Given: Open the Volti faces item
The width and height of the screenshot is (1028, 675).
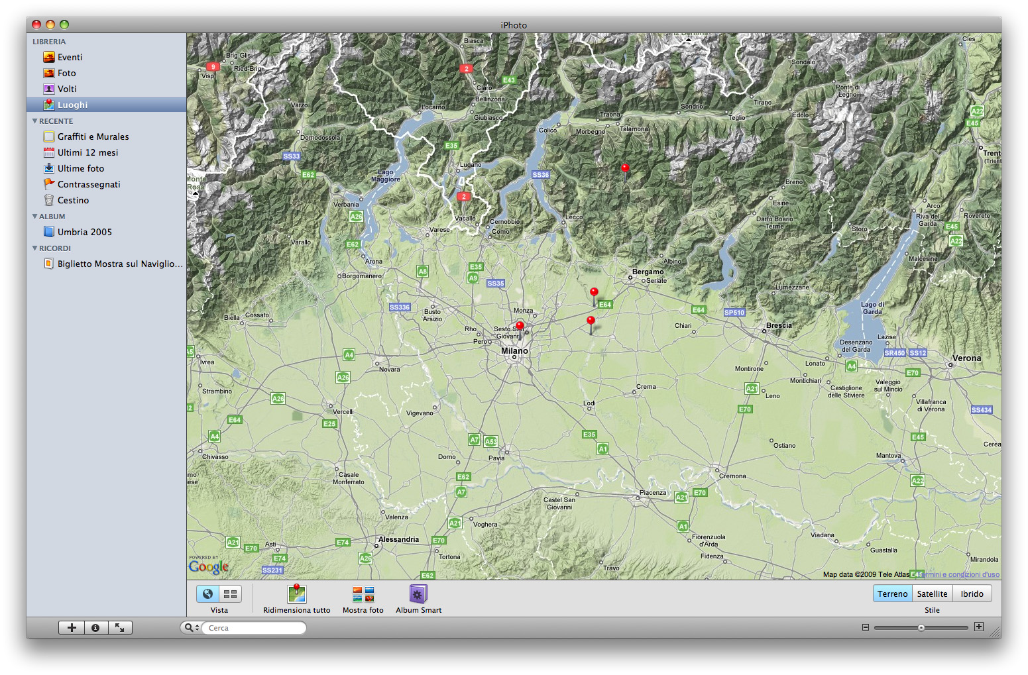Looking at the screenshot, I should 106,89.
